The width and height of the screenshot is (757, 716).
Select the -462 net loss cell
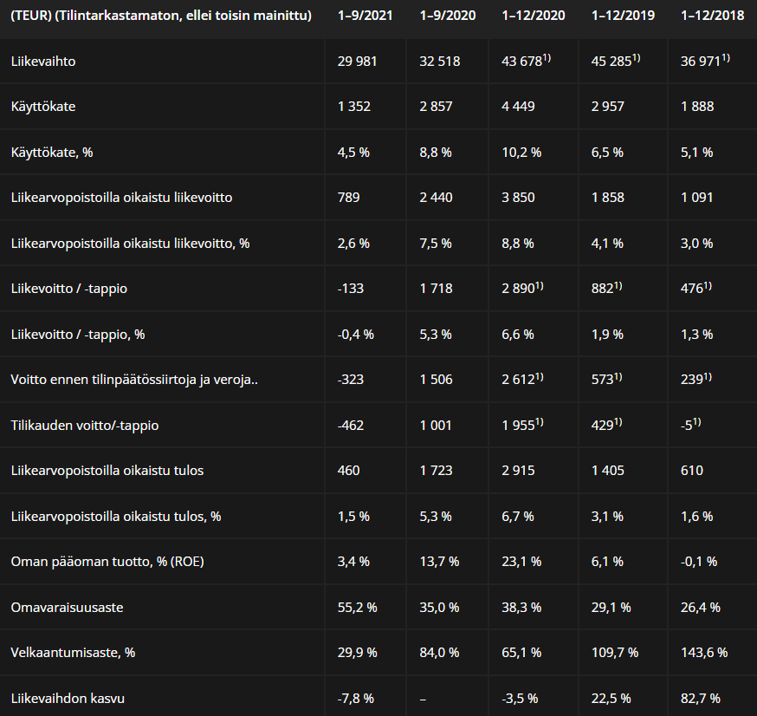[x=351, y=426]
